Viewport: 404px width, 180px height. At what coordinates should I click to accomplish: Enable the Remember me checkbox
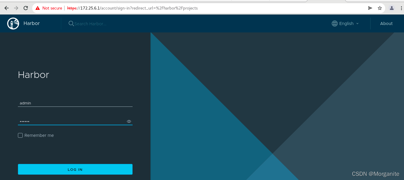(x=20, y=135)
